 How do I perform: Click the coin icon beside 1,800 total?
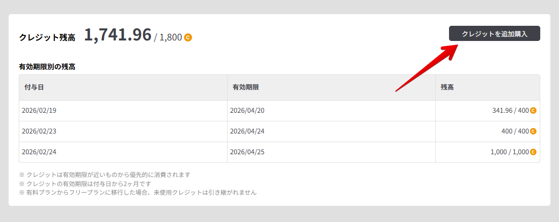188,37
